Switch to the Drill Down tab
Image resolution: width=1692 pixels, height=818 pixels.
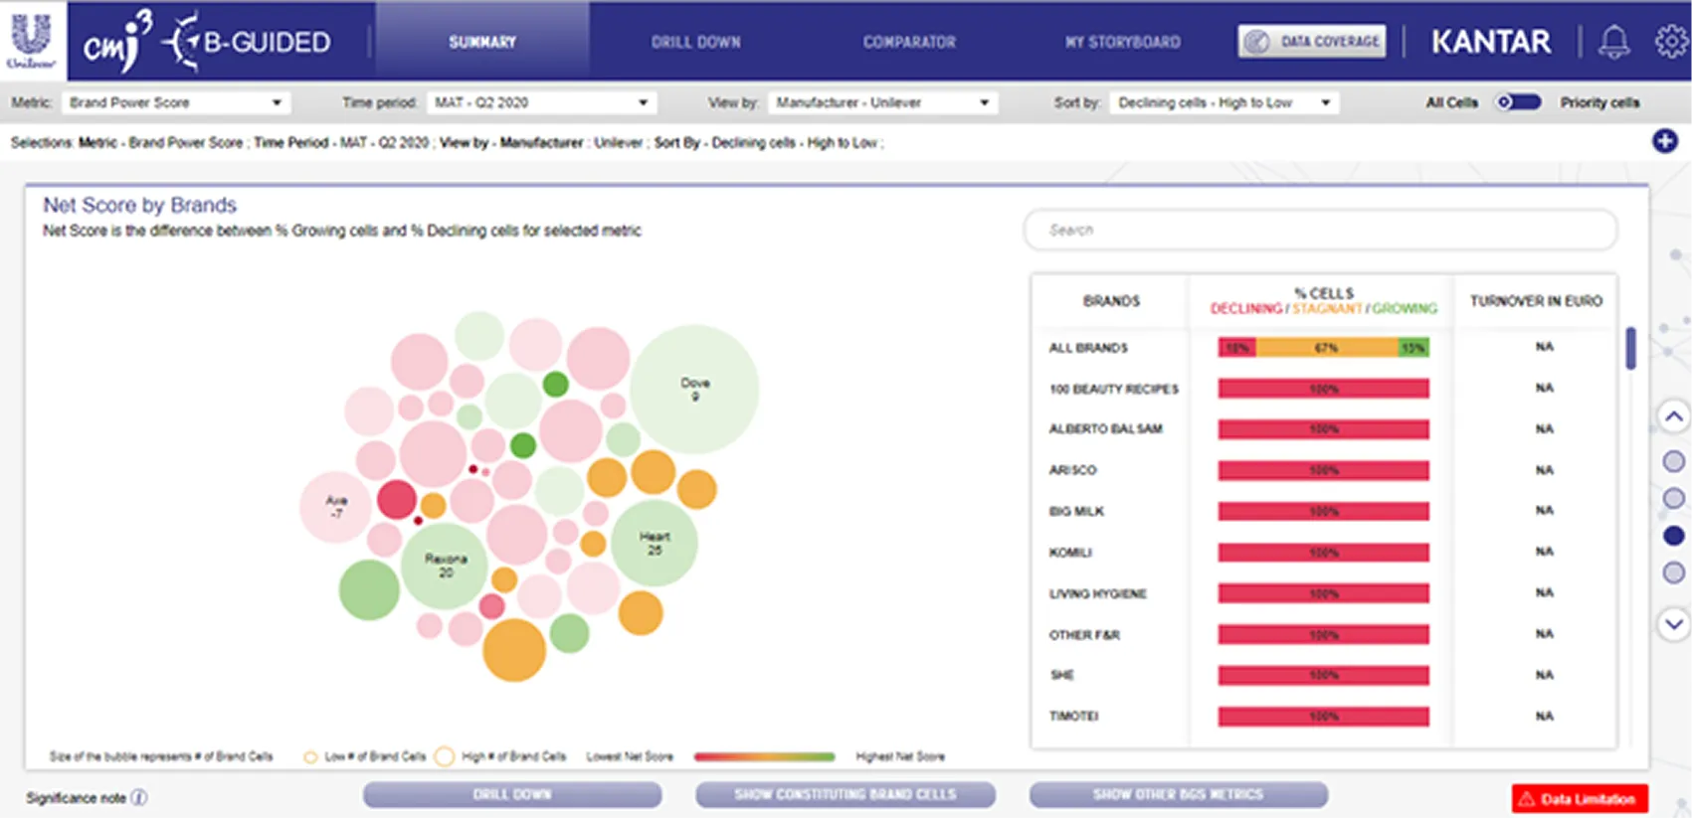click(696, 42)
